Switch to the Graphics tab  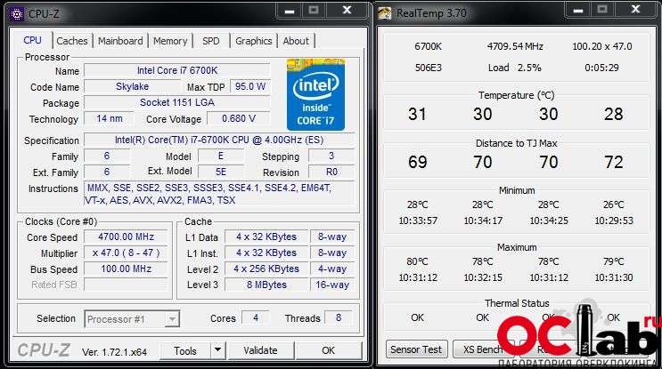pos(253,41)
